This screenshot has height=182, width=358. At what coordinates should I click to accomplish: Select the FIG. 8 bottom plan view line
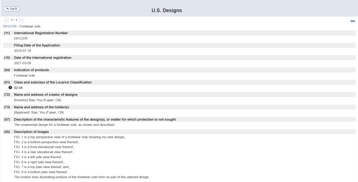[41, 172]
